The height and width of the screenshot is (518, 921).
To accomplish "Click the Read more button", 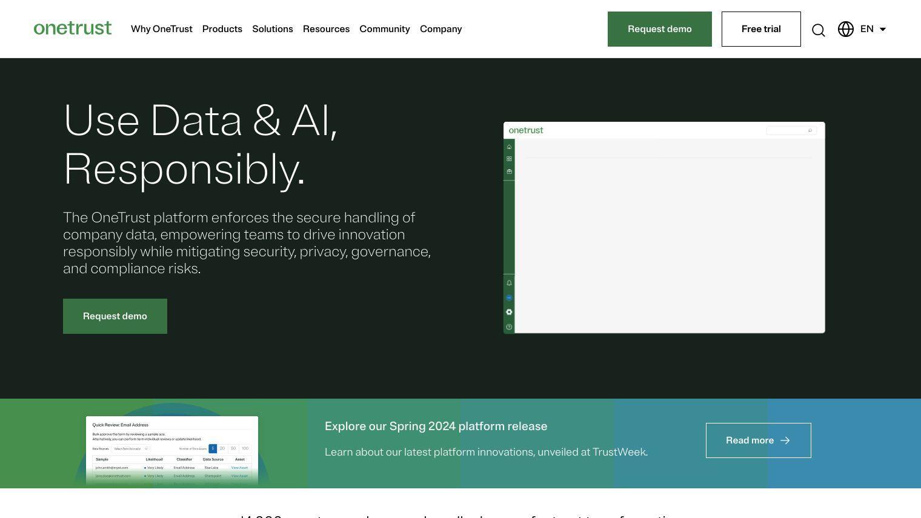I will tap(759, 440).
